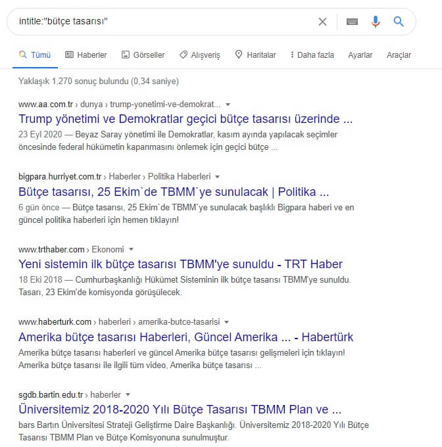The image size is (442, 447).
Task: Open the Bütçe tasarısı 25 Ekim'de result
Action: pyautogui.click(x=174, y=192)
